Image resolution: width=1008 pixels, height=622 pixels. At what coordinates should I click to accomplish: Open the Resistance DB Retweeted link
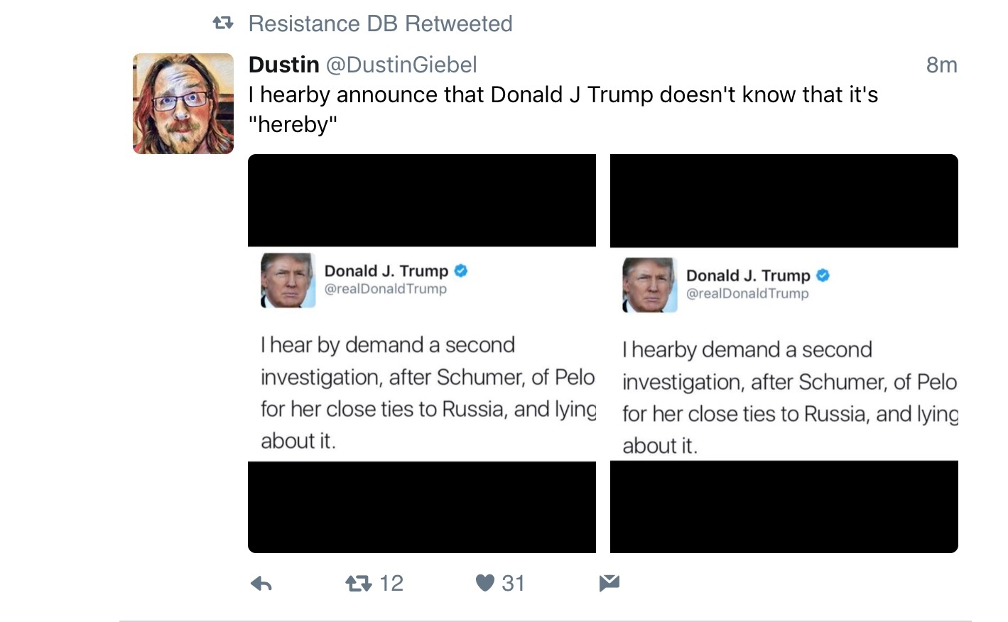tap(380, 23)
